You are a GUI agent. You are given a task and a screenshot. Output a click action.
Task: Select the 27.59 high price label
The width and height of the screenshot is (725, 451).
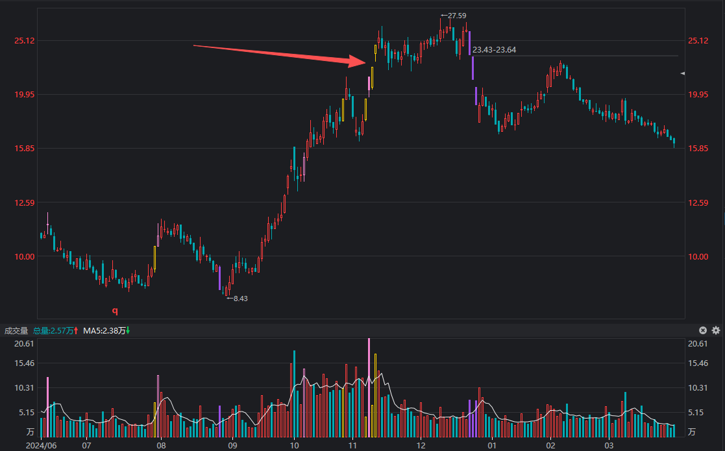(x=456, y=15)
